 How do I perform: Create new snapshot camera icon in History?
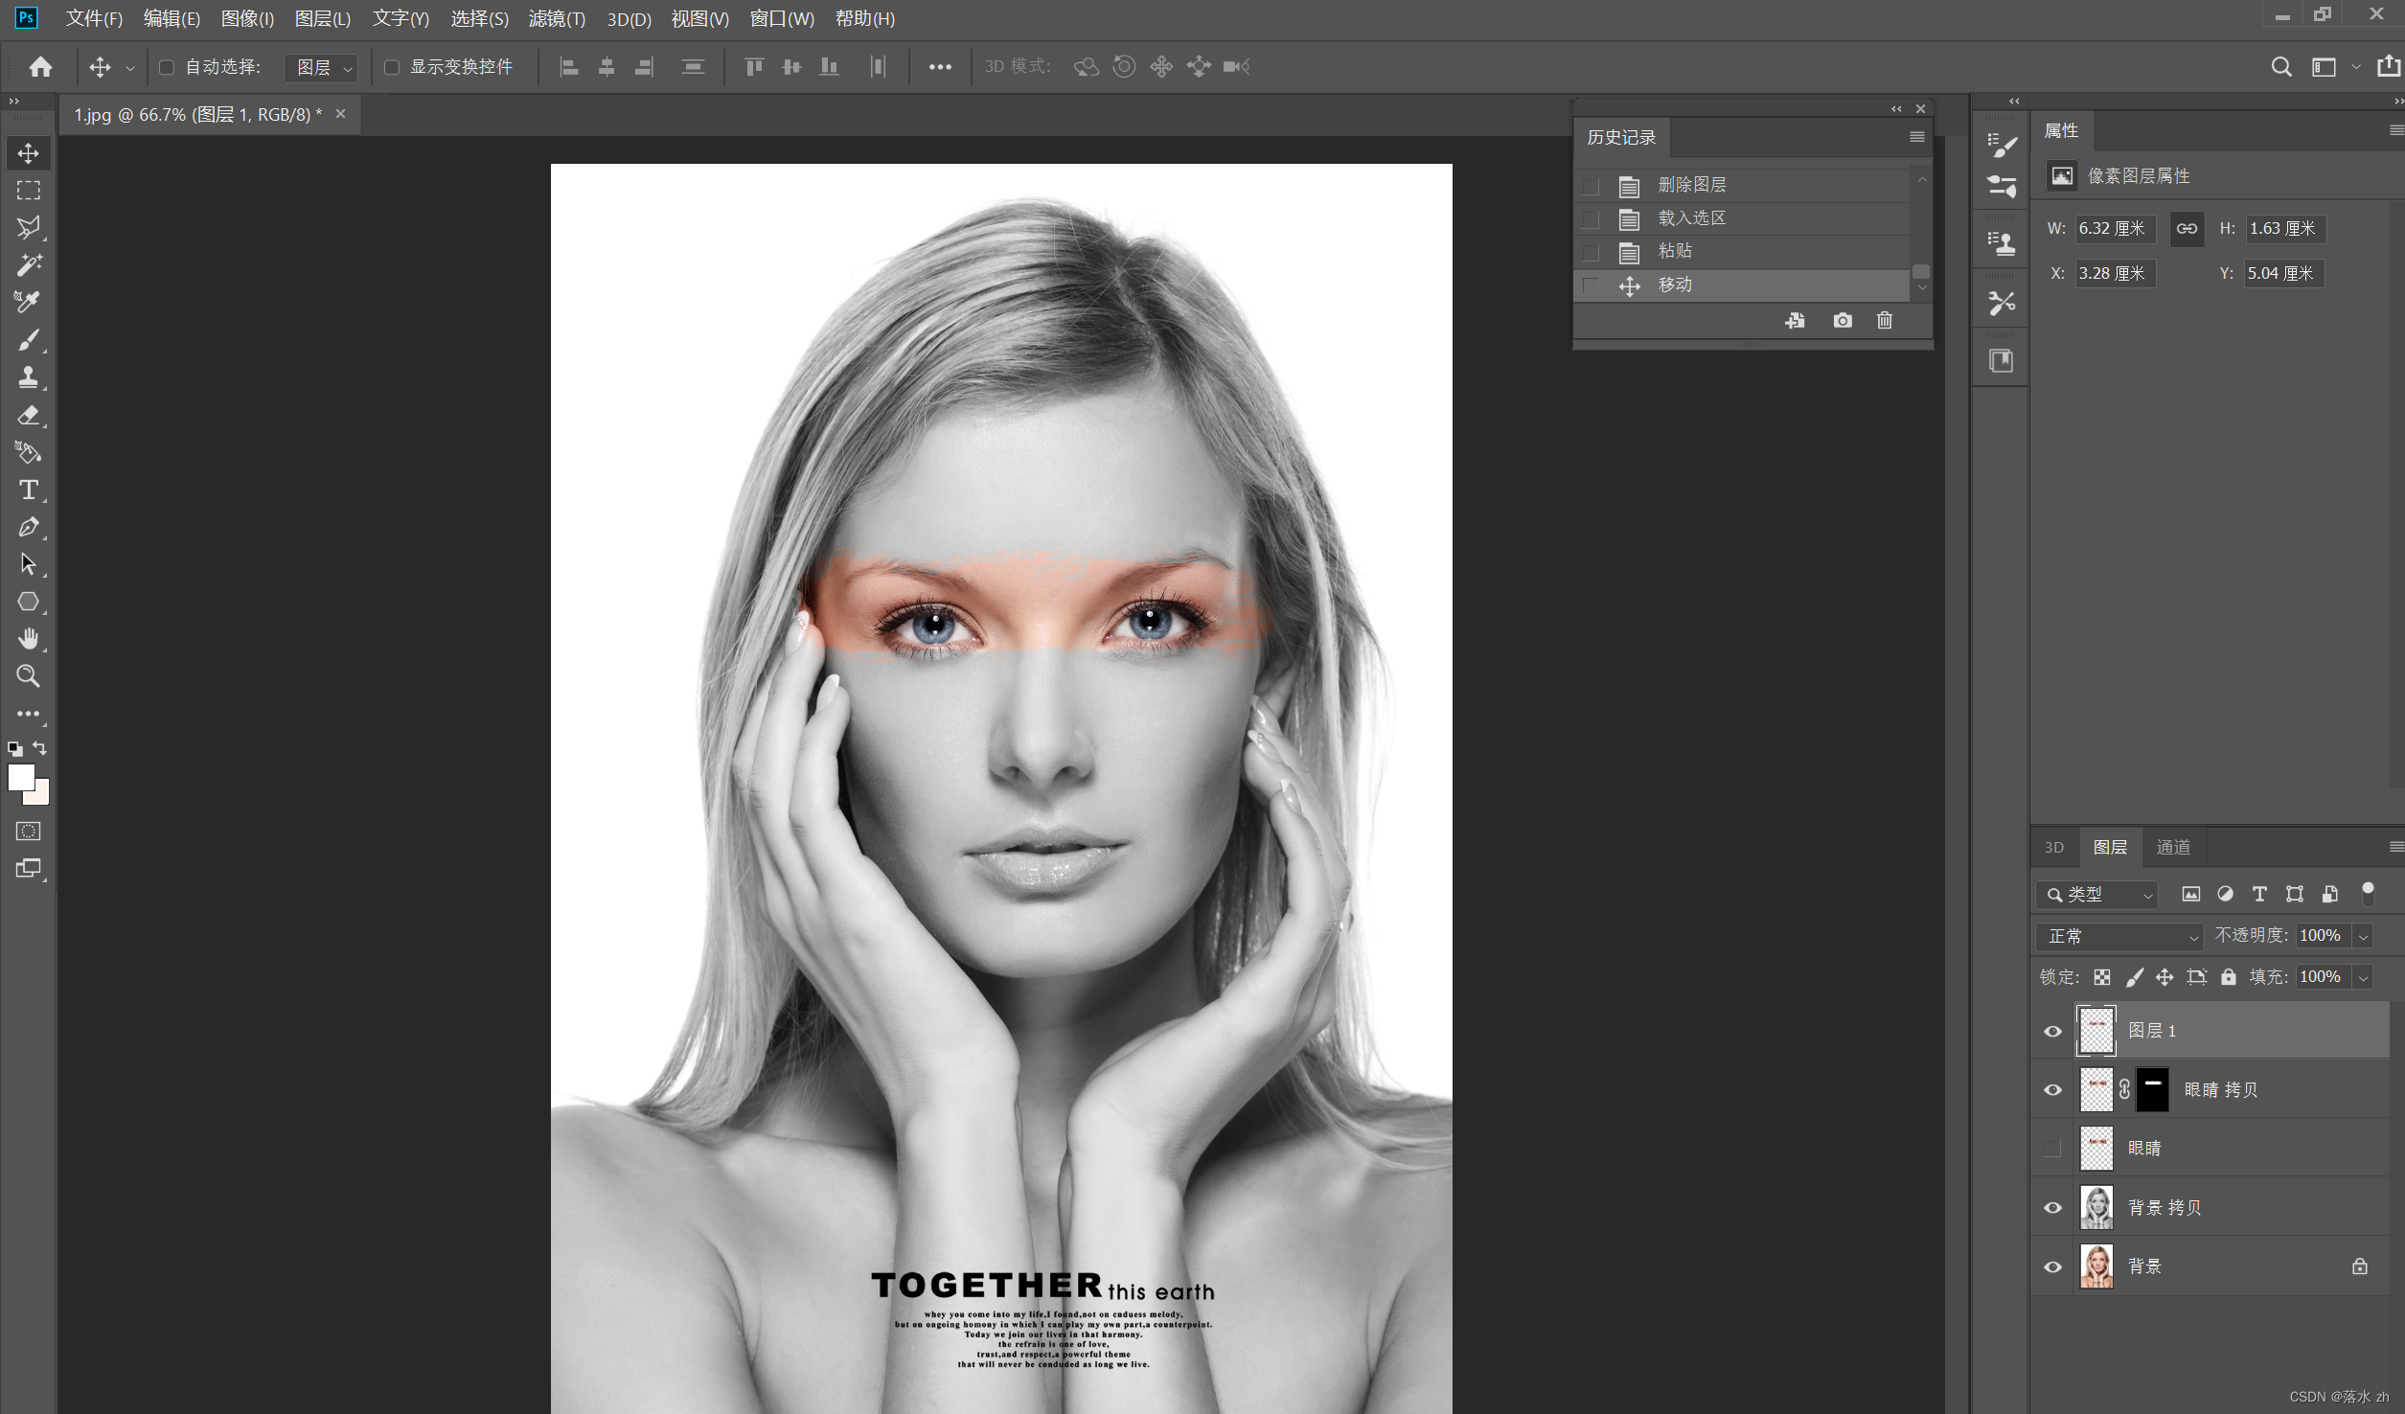[1843, 320]
